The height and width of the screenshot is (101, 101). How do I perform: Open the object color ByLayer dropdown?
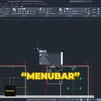[x=83, y=9]
